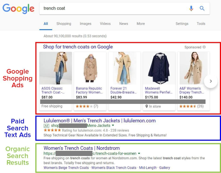Open Settings in search bar
221x173 pixels.
182,24
